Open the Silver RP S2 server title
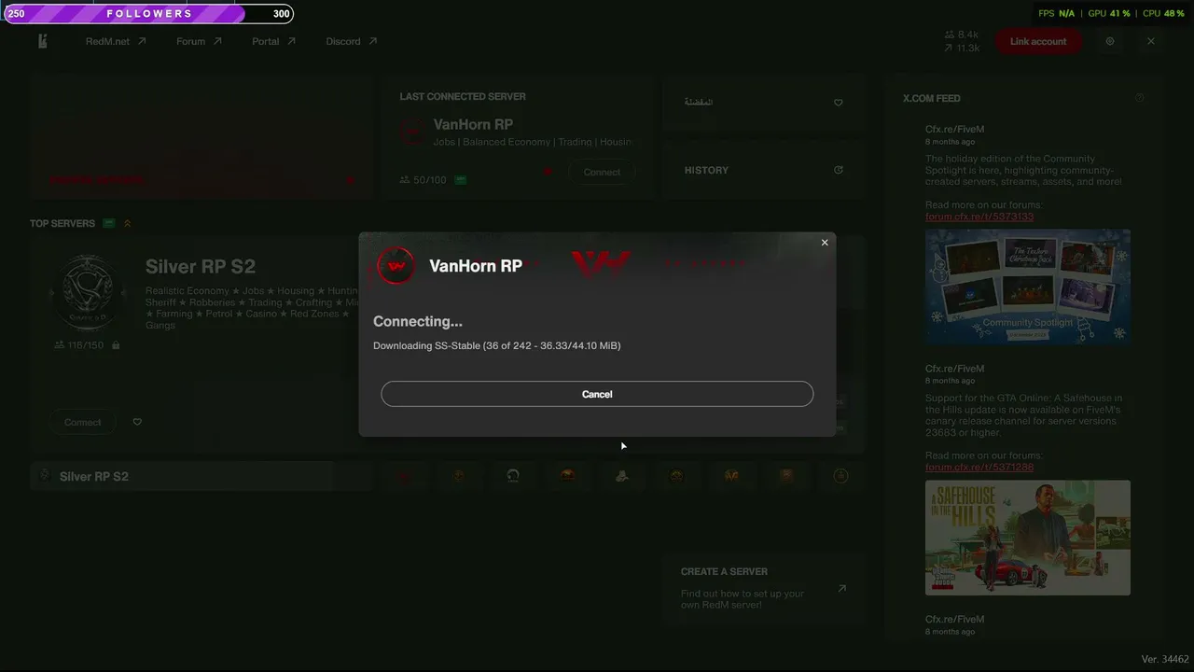Image resolution: width=1194 pixels, height=672 pixels. coord(201,267)
